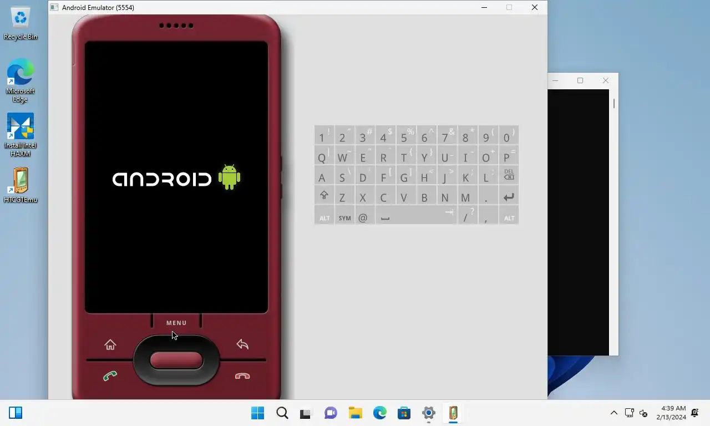Click the Q key on the emulator keyboard
Image resolution: width=710 pixels, height=426 pixels.
[324, 156]
